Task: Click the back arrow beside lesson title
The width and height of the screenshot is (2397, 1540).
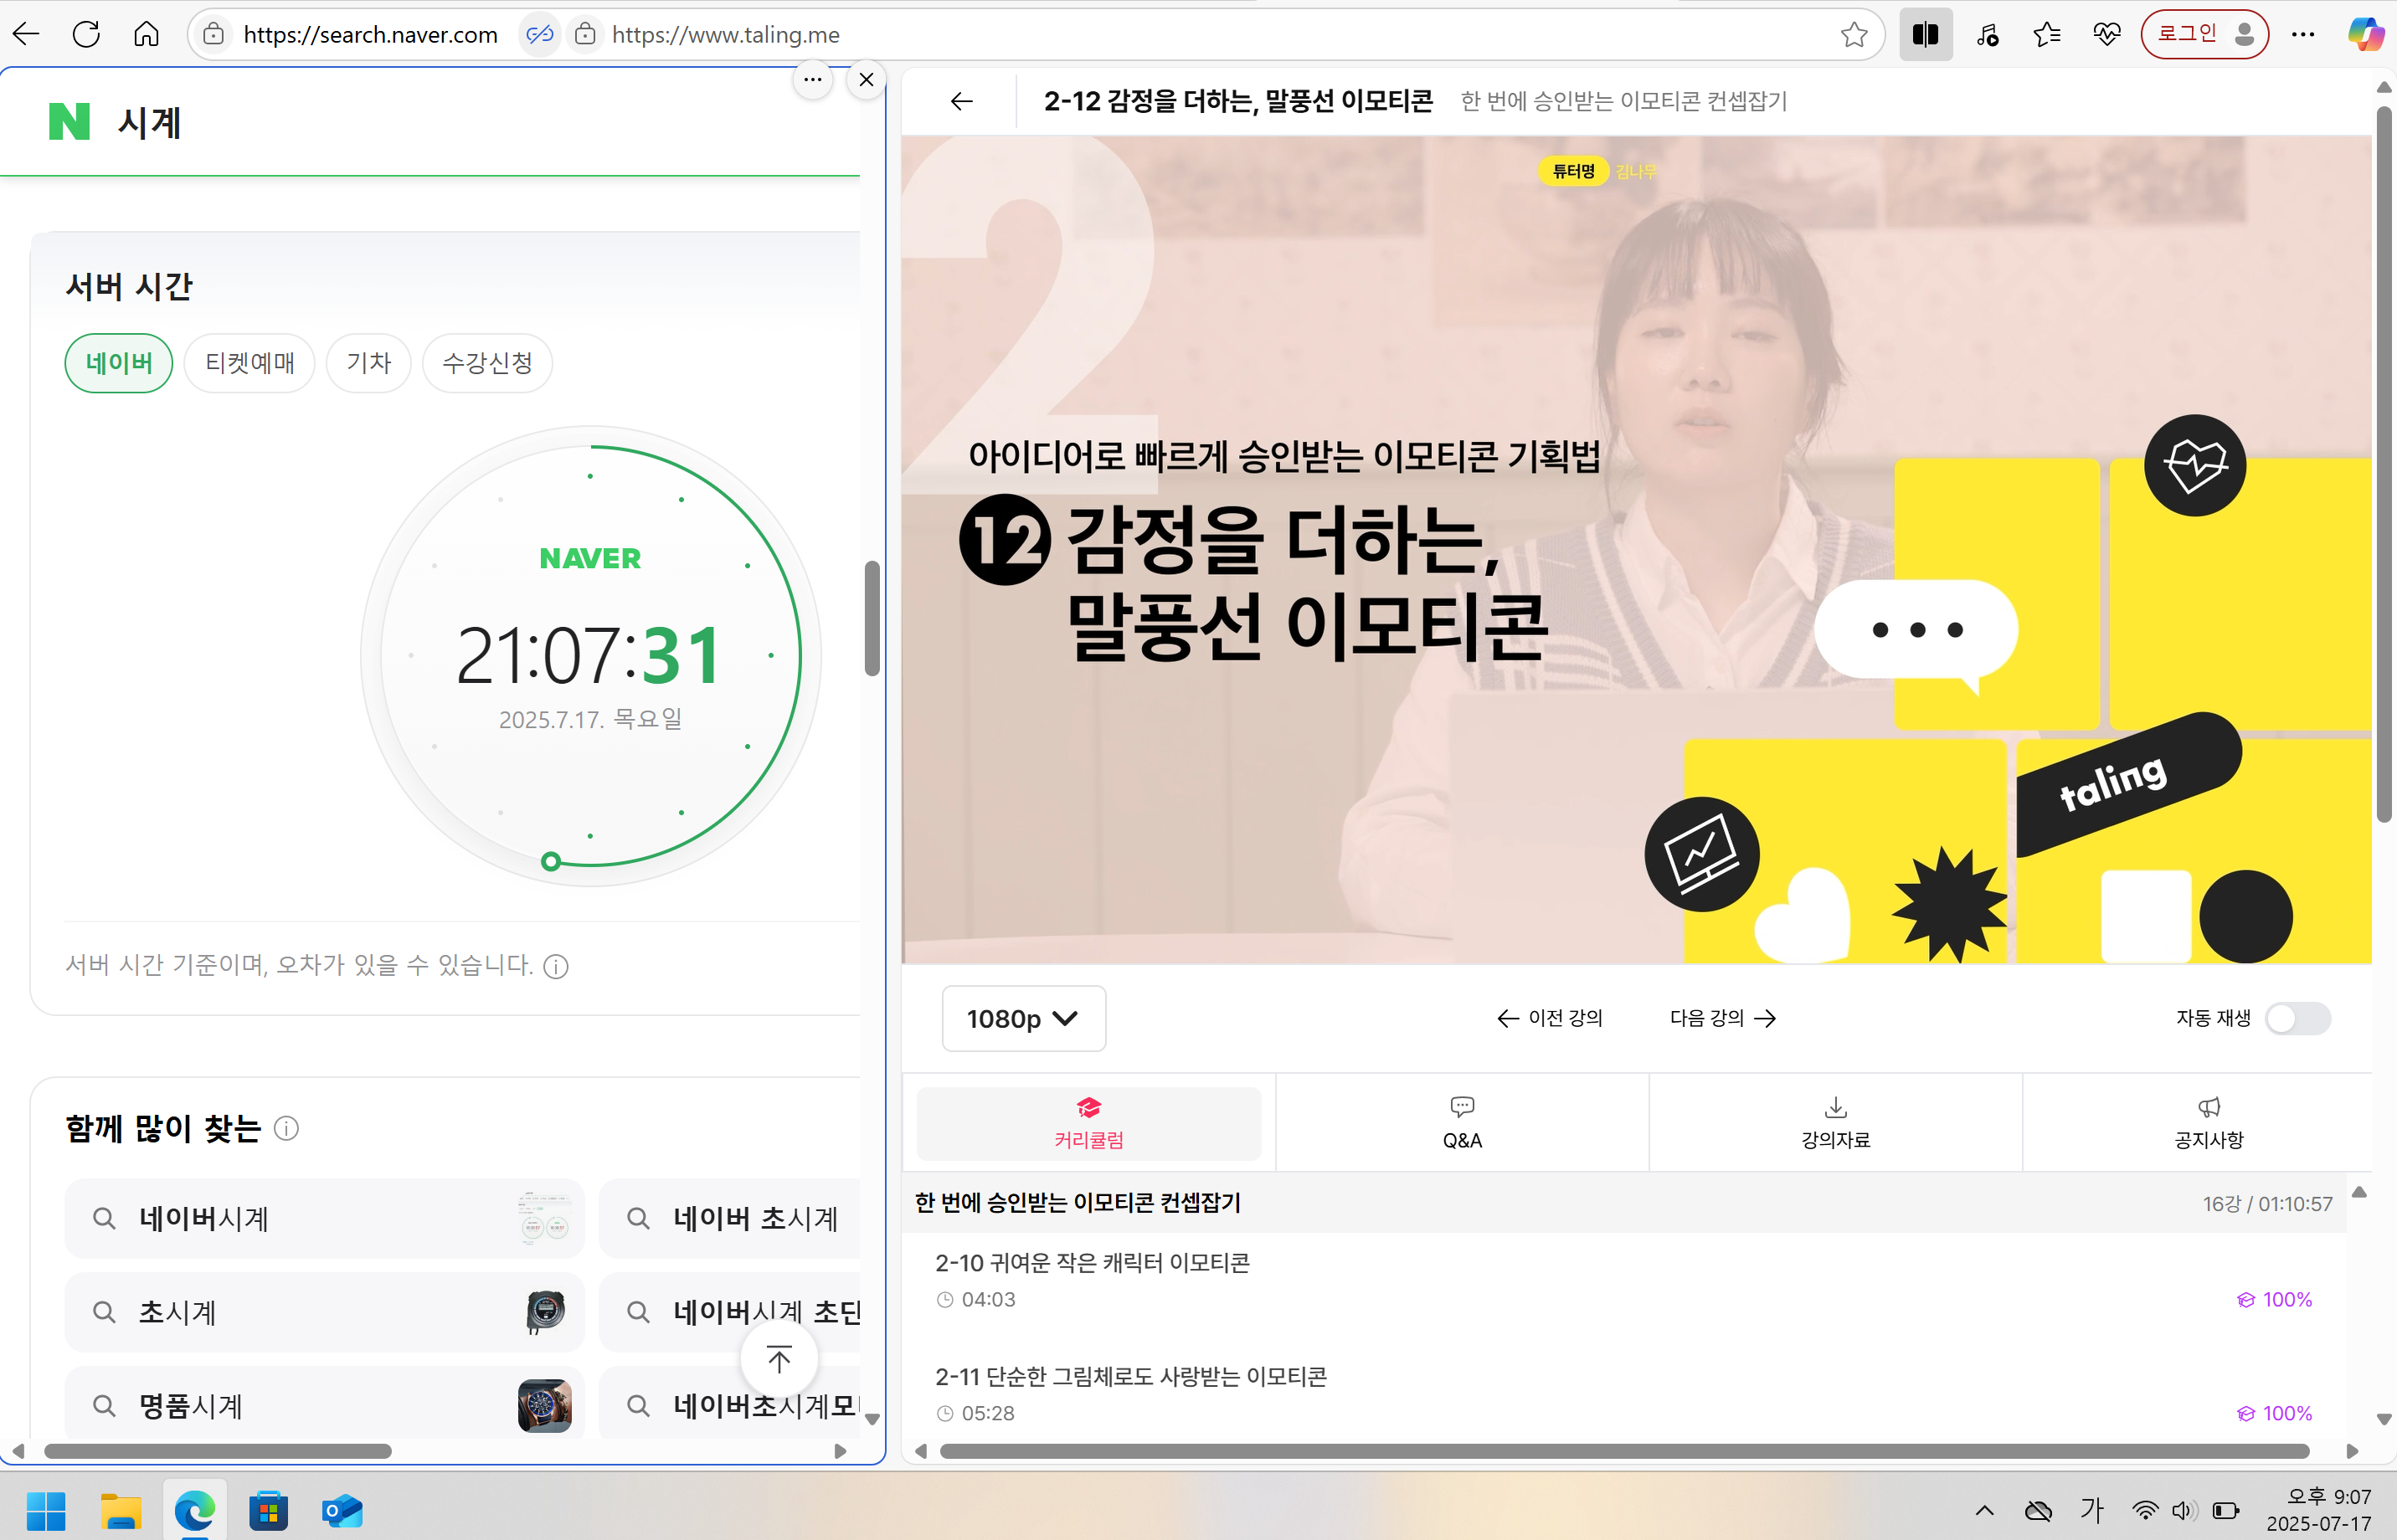Action: 960,101
